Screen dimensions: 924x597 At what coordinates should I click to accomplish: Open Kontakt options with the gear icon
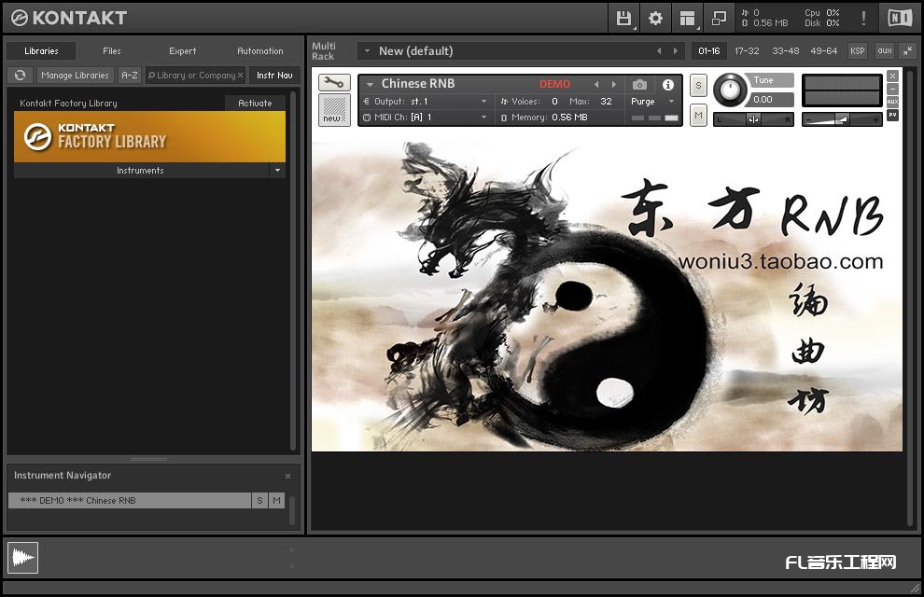(655, 18)
